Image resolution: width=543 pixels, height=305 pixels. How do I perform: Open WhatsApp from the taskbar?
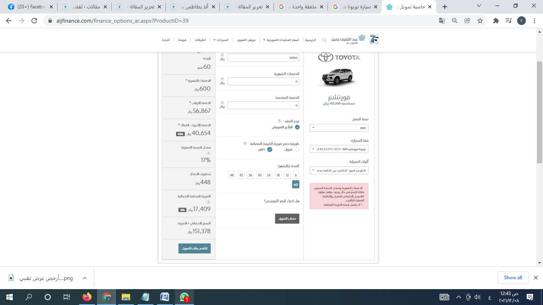click(184, 297)
